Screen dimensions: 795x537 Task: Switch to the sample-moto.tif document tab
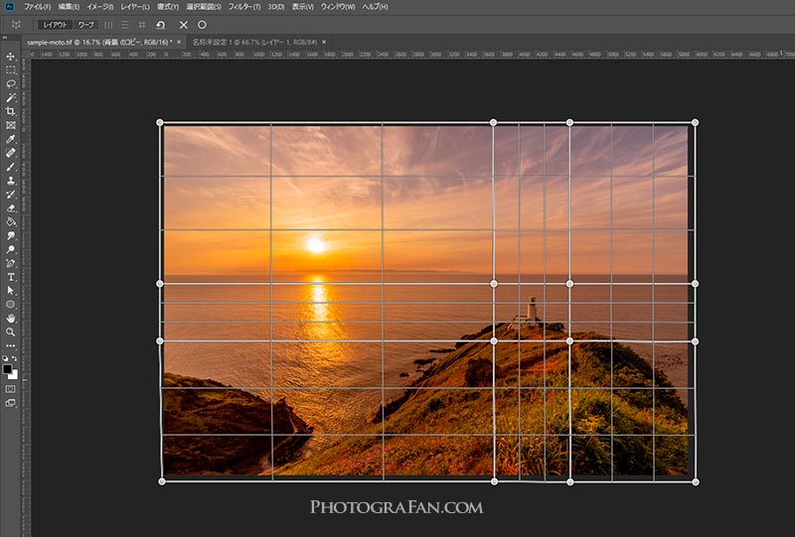[x=99, y=42]
